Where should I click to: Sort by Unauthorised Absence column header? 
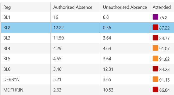click(125, 7)
